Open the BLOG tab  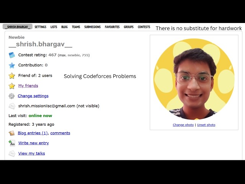[64, 27]
